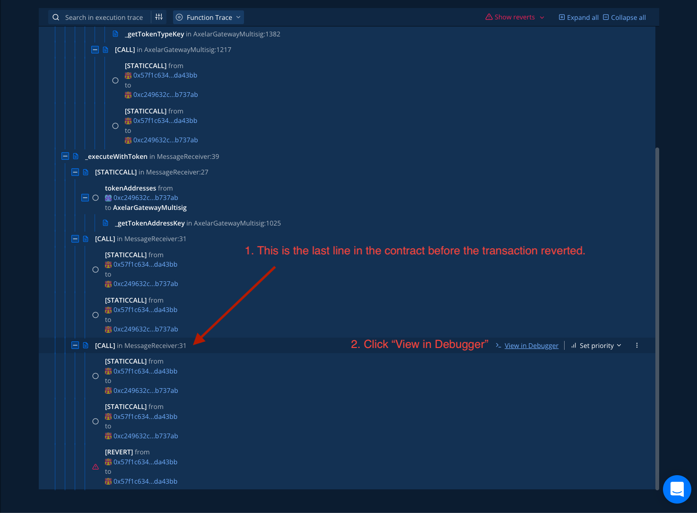Viewport: 697px width, 513px height.
Task: Open the Function Trace dropdown
Action: click(209, 17)
